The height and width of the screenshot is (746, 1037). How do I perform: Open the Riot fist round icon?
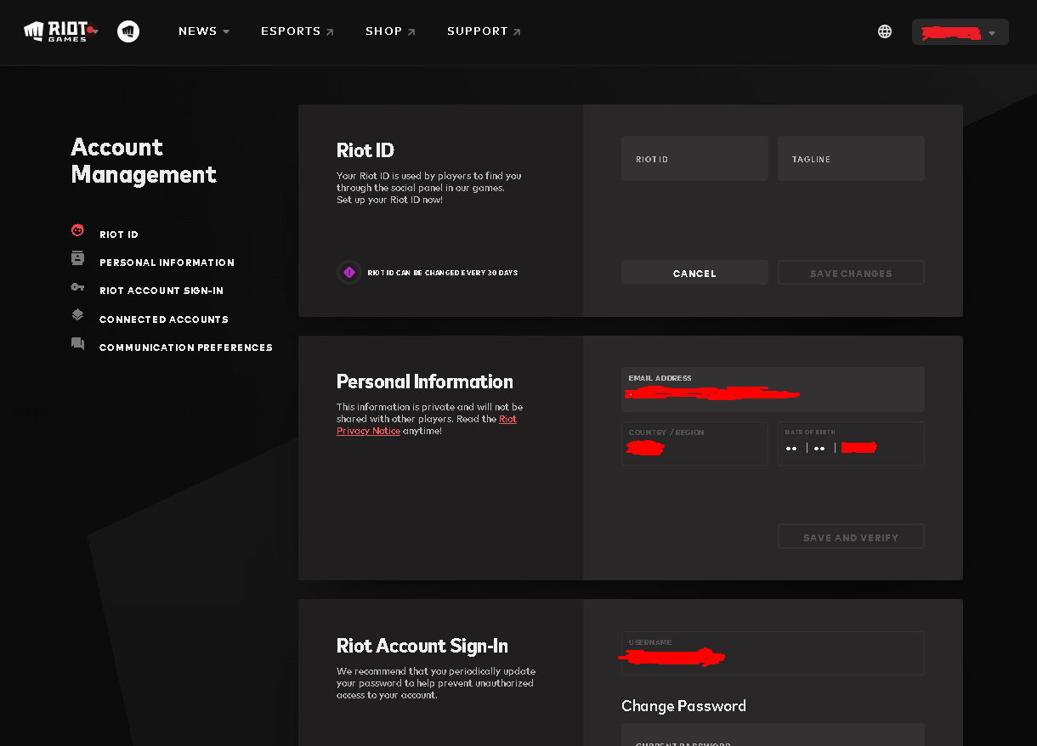point(128,31)
